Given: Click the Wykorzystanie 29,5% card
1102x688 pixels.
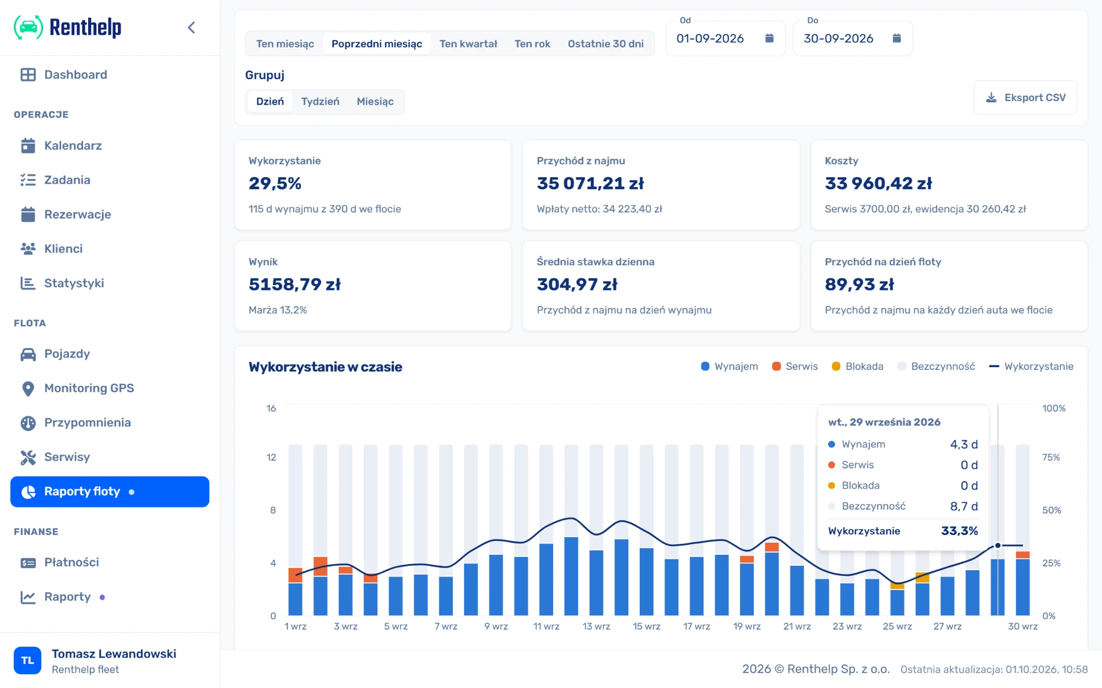Looking at the screenshot, I should [373, 185].
